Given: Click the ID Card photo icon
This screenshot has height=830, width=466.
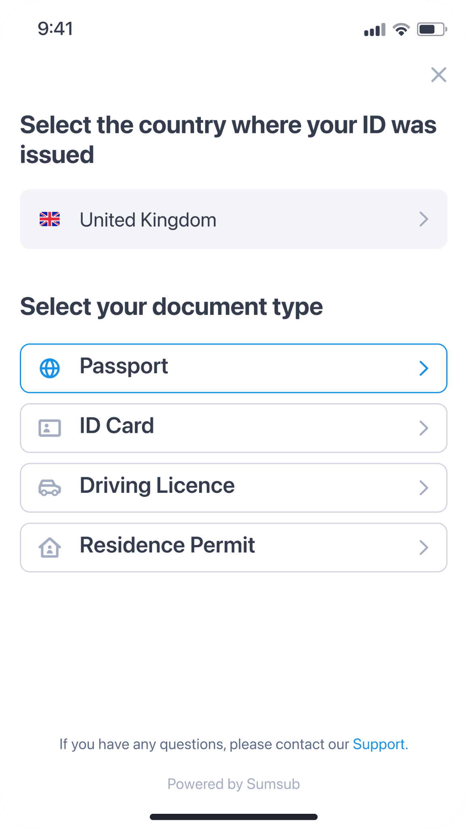Looking at the screenshot, I should click(50, 428).
